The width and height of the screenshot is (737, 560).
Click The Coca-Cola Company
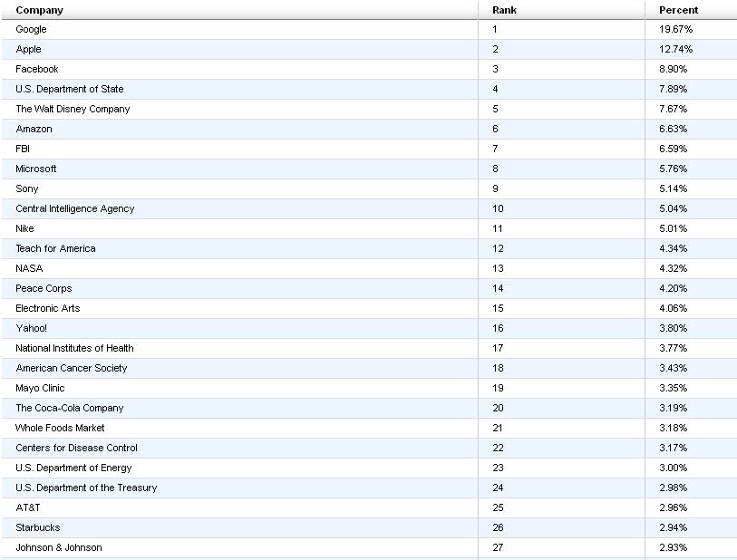70,408
